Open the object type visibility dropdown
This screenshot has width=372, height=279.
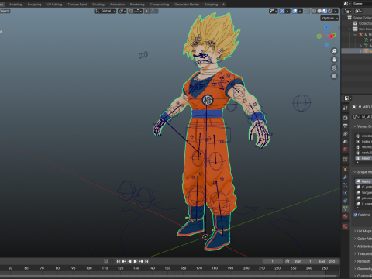pos(273,11)
